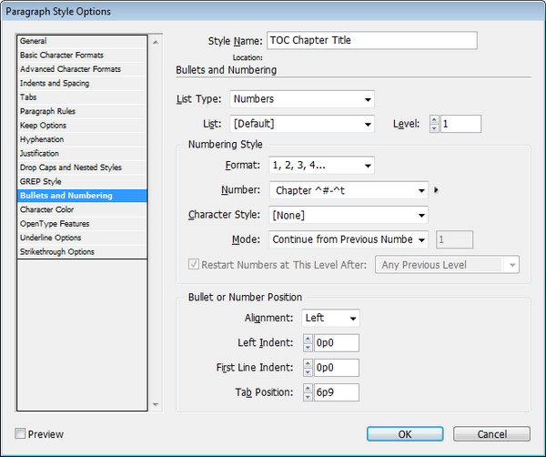
Task: Click the Cancel button
Action: pos(491,434)
